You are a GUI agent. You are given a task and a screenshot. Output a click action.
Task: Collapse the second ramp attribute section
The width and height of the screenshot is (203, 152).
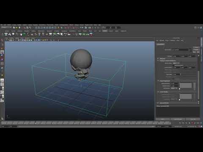pos(158,92)
